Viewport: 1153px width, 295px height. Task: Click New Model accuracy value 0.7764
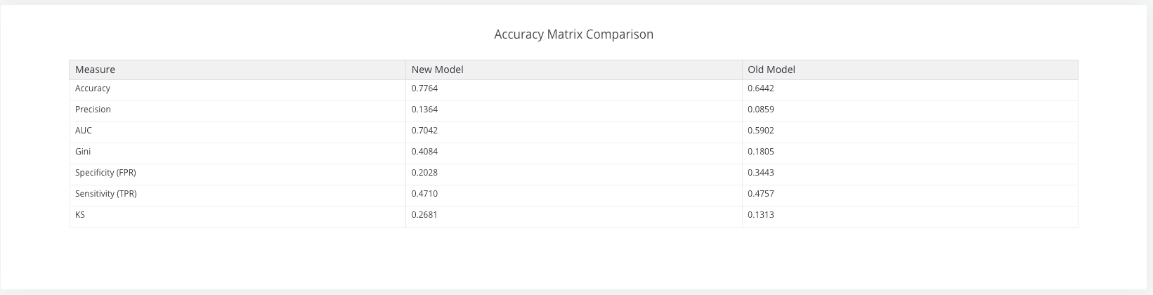coord(424,88)
